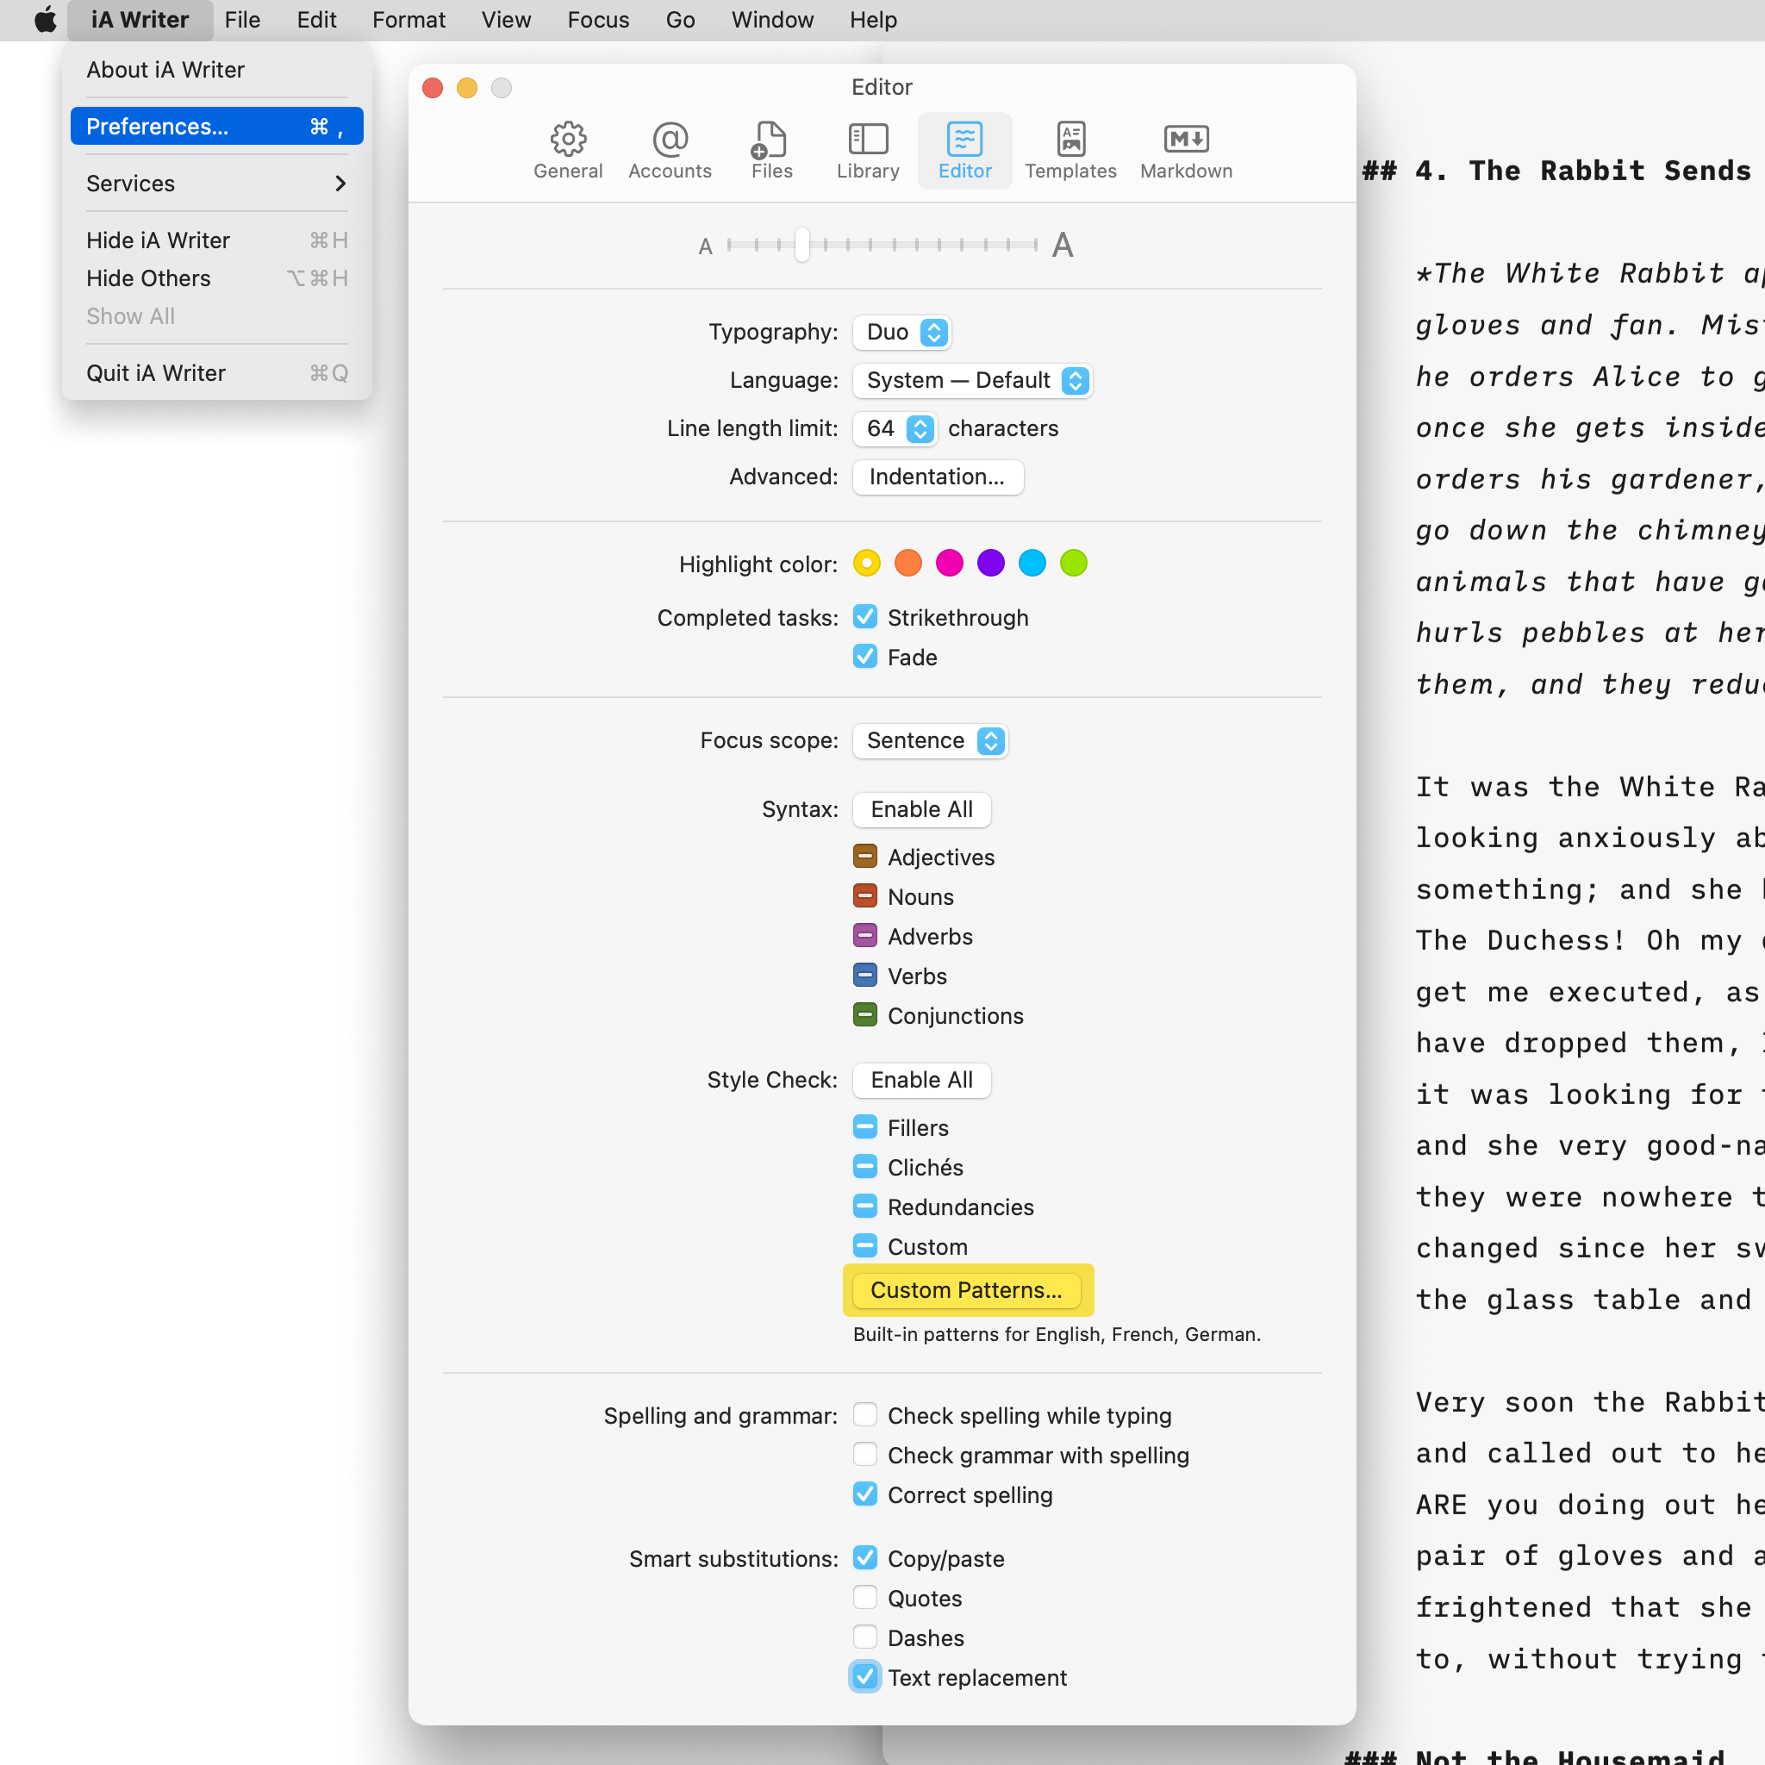This screenshot has width=1765, height=1765.
Task: Expand the Services submenu
Action: coord(216,184)
